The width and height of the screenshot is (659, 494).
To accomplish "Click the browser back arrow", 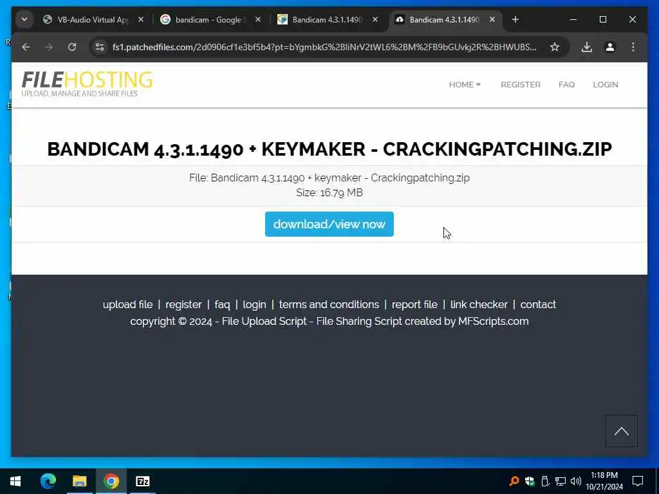I will coord(26,47).
